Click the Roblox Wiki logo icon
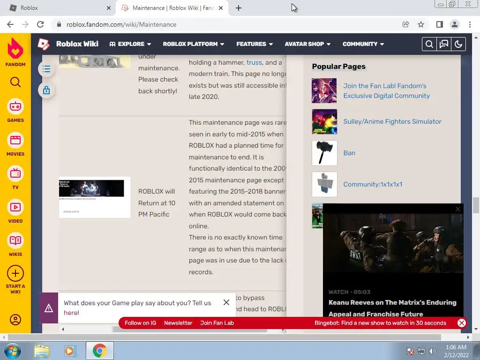The height and width of the screenshot is (360, 480). pos(44,44)
